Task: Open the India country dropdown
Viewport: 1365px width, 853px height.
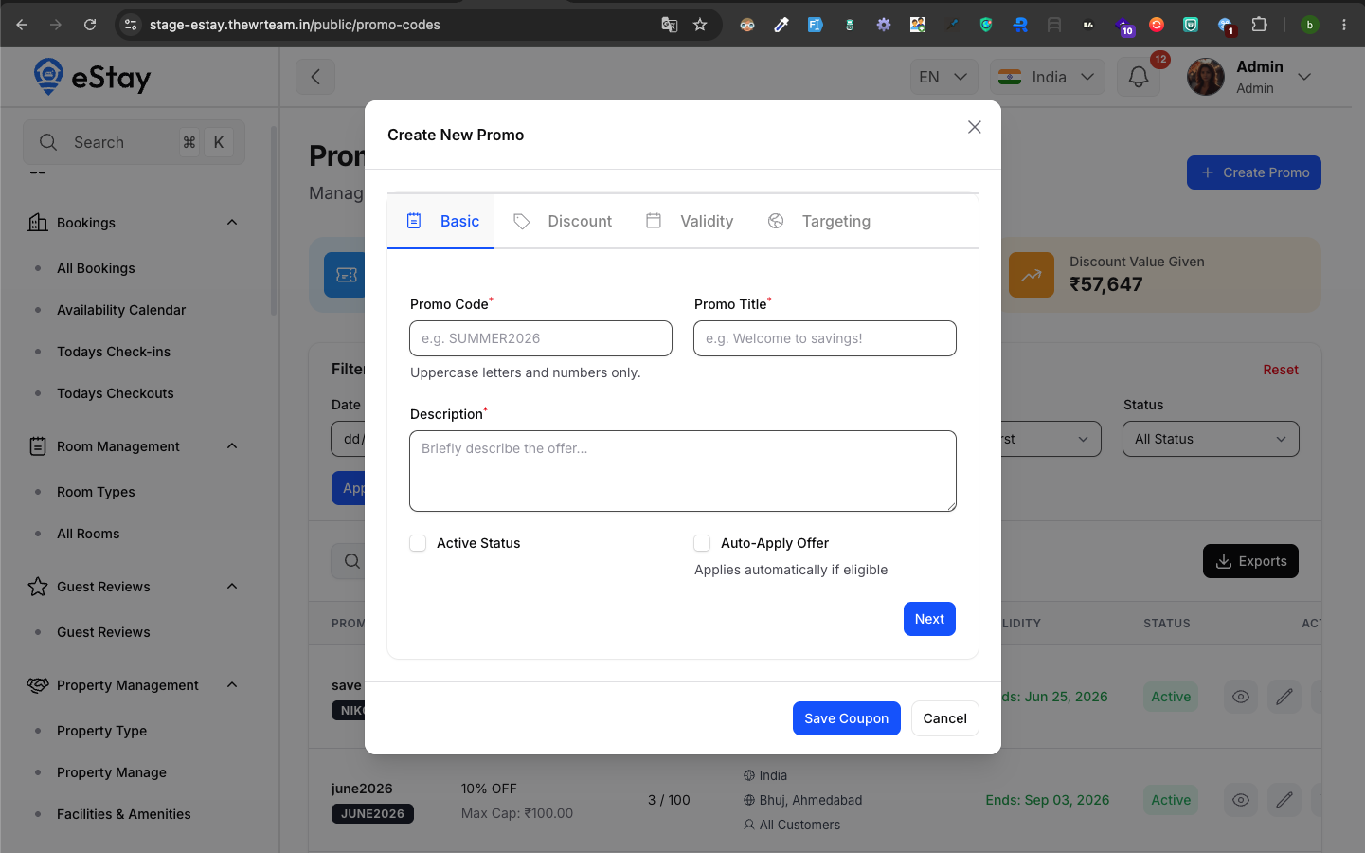Action: [x=1047, y=77]
